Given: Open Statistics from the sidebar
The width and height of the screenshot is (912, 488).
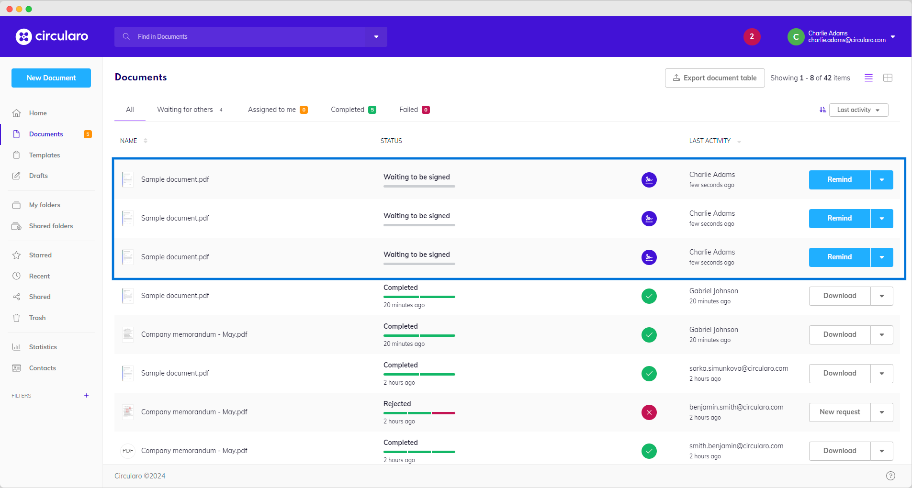Looking at the screenshot, I should 43,347.
